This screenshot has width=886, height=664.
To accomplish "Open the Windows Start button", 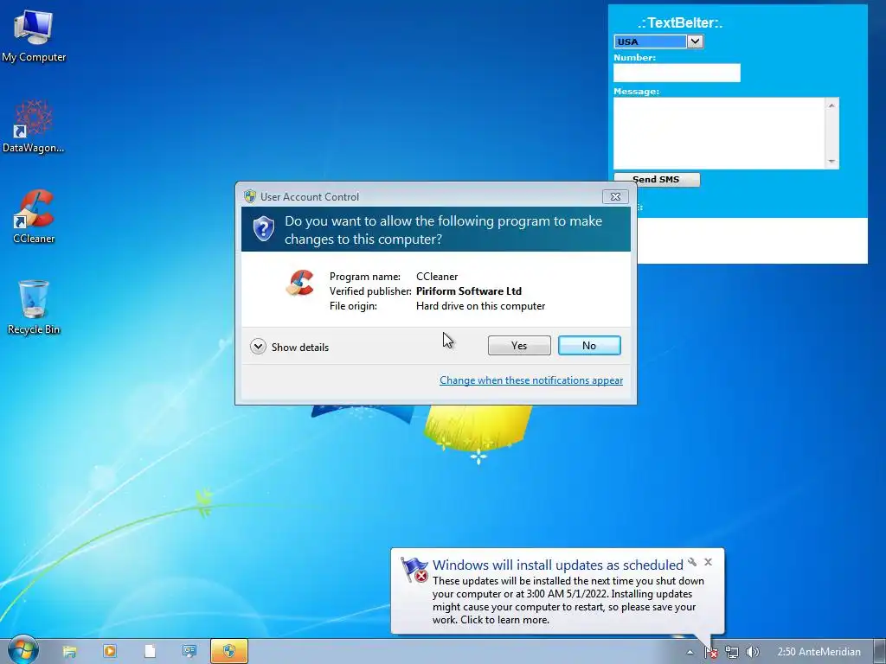I will tap(22, 650).
